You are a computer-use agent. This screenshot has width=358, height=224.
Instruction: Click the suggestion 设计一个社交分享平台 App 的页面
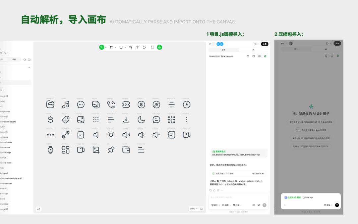311,130
